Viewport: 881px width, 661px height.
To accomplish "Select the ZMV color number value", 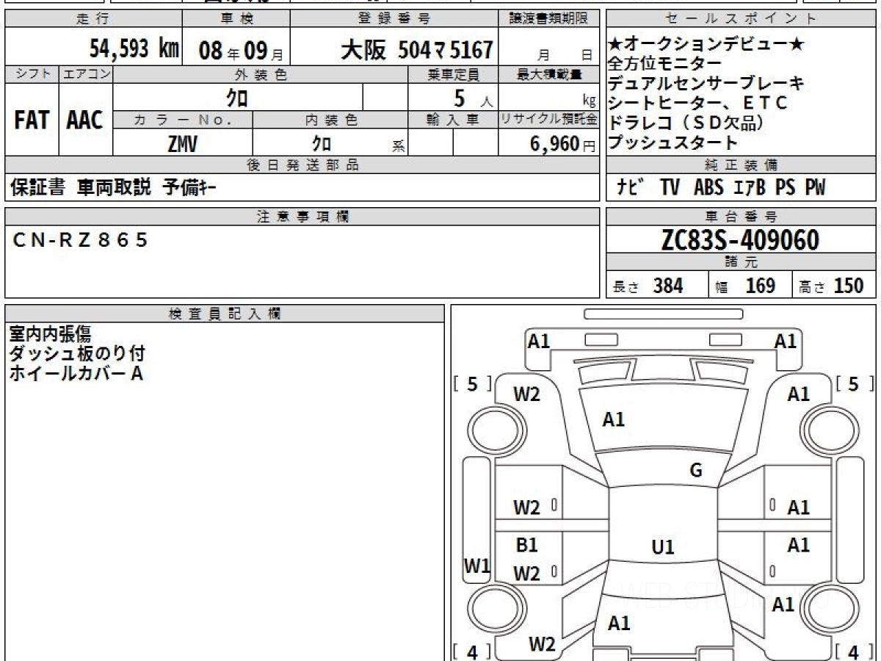I will 182,144.
